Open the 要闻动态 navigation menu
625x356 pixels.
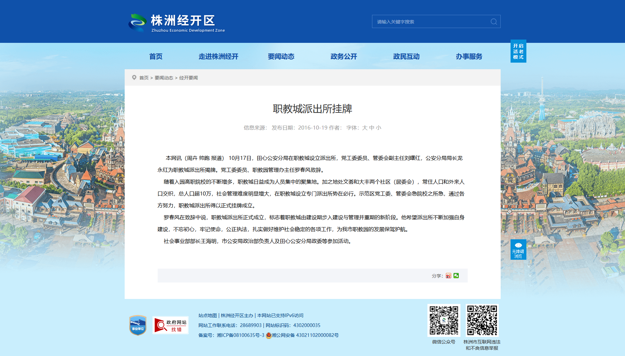pos(281,56)
